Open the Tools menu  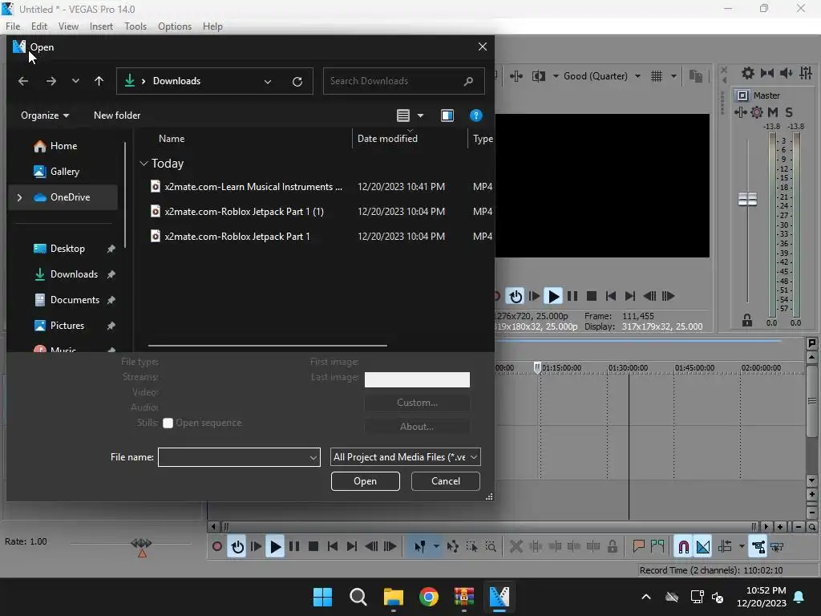(135, 26)
